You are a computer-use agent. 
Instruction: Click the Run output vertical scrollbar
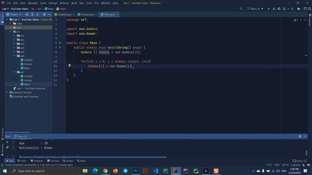pyautogui.click(x=307, y=153)
